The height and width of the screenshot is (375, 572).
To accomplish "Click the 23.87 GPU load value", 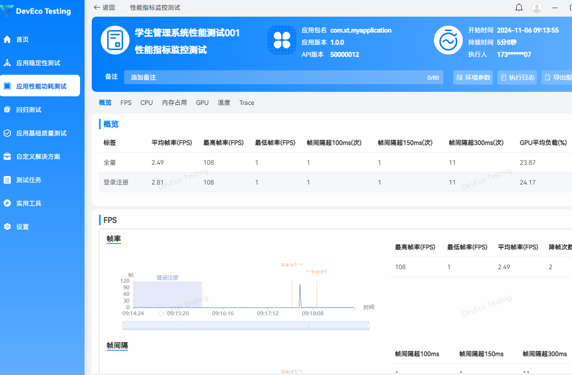I will coord(527,163).
